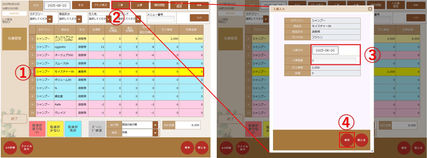Screen dimensions: 427x158
Task: Click the dimmed 終了 button behind the dialog
Action: pos(231,119)
